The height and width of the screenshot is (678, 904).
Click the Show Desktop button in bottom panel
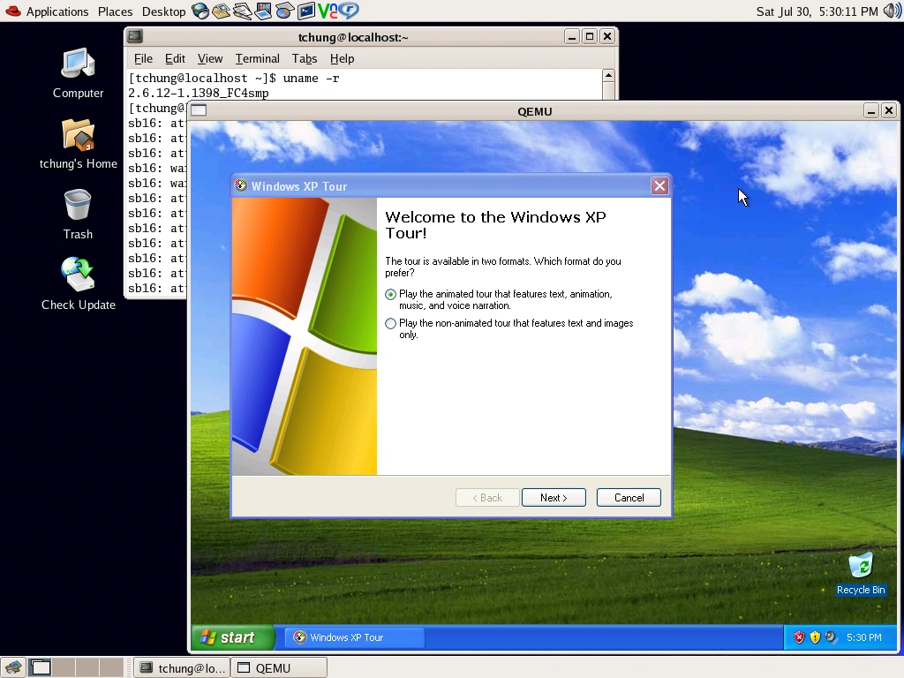pos(12,667)
